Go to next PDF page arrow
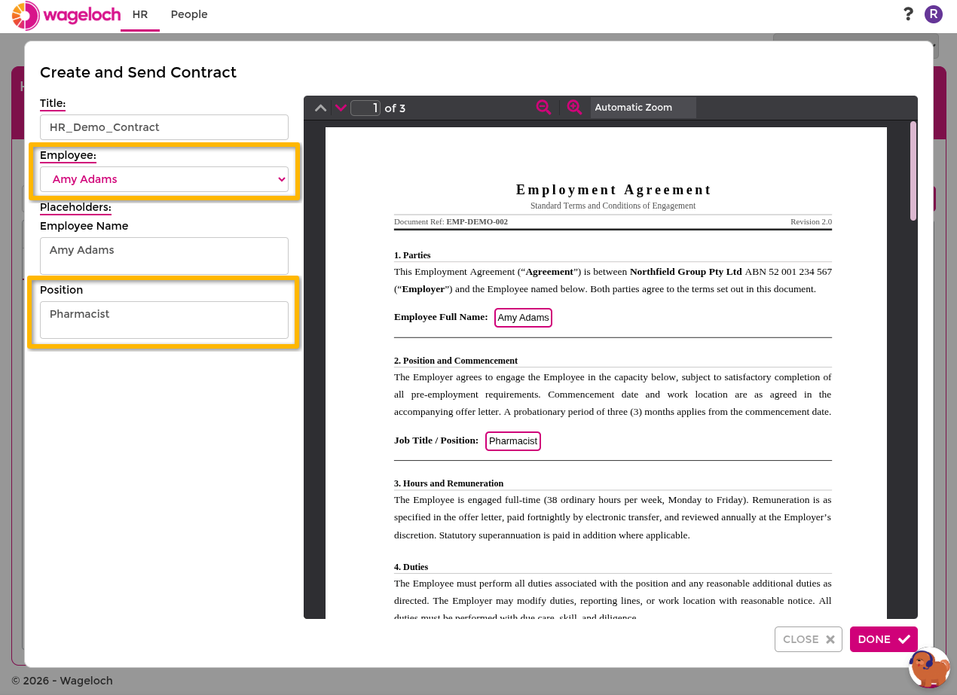Image resolution: width=957 pixels, height=695 pixels. point(341,108)
